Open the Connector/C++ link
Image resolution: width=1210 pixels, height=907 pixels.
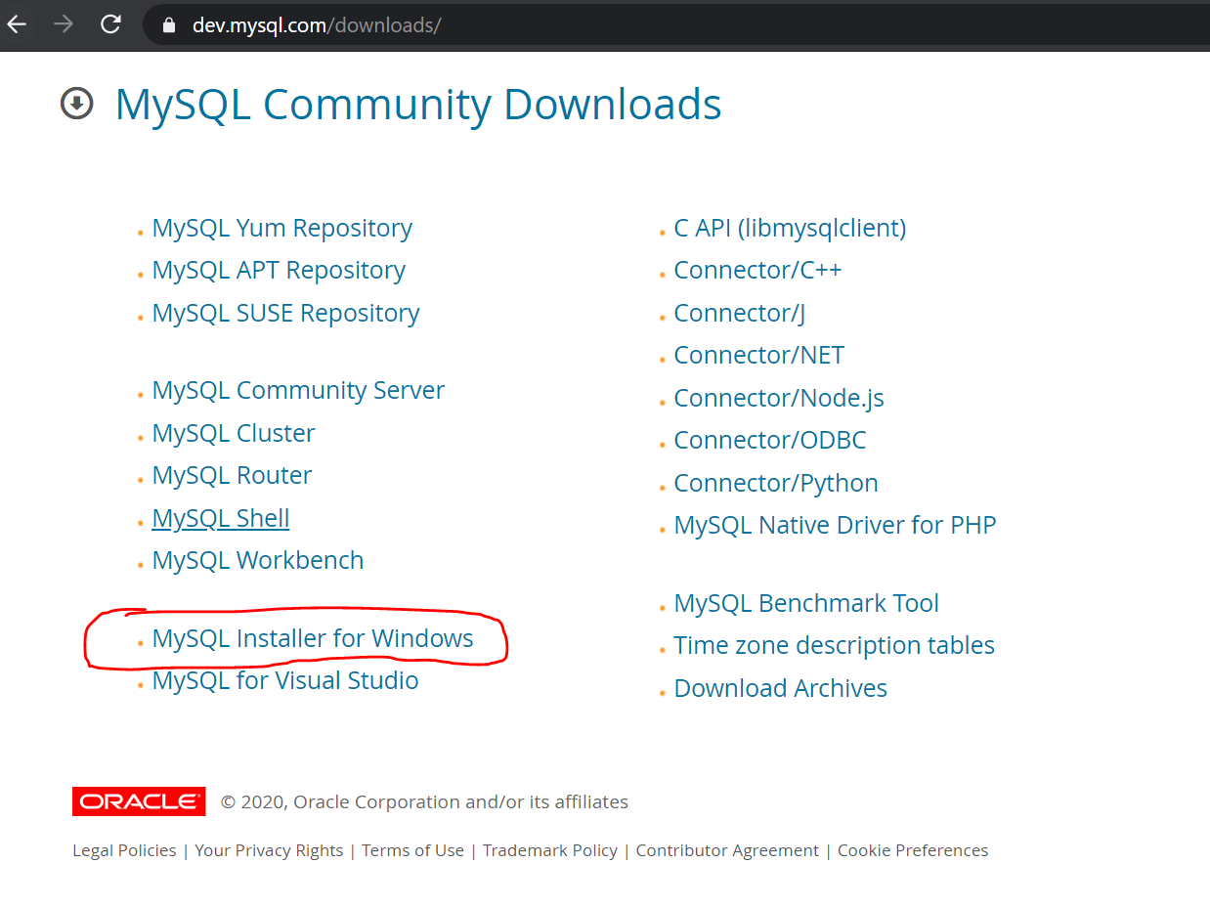click(757, 271)
